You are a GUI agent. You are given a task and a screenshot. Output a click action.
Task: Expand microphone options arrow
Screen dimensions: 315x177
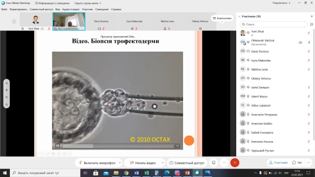120,163
